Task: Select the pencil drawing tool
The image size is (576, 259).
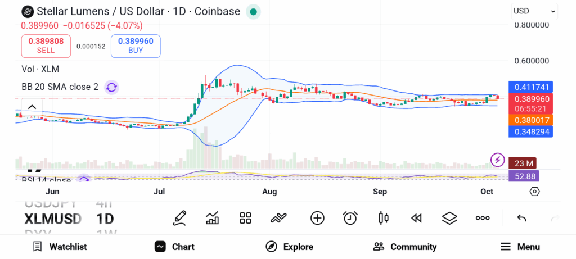Action: tap(180, 218)
